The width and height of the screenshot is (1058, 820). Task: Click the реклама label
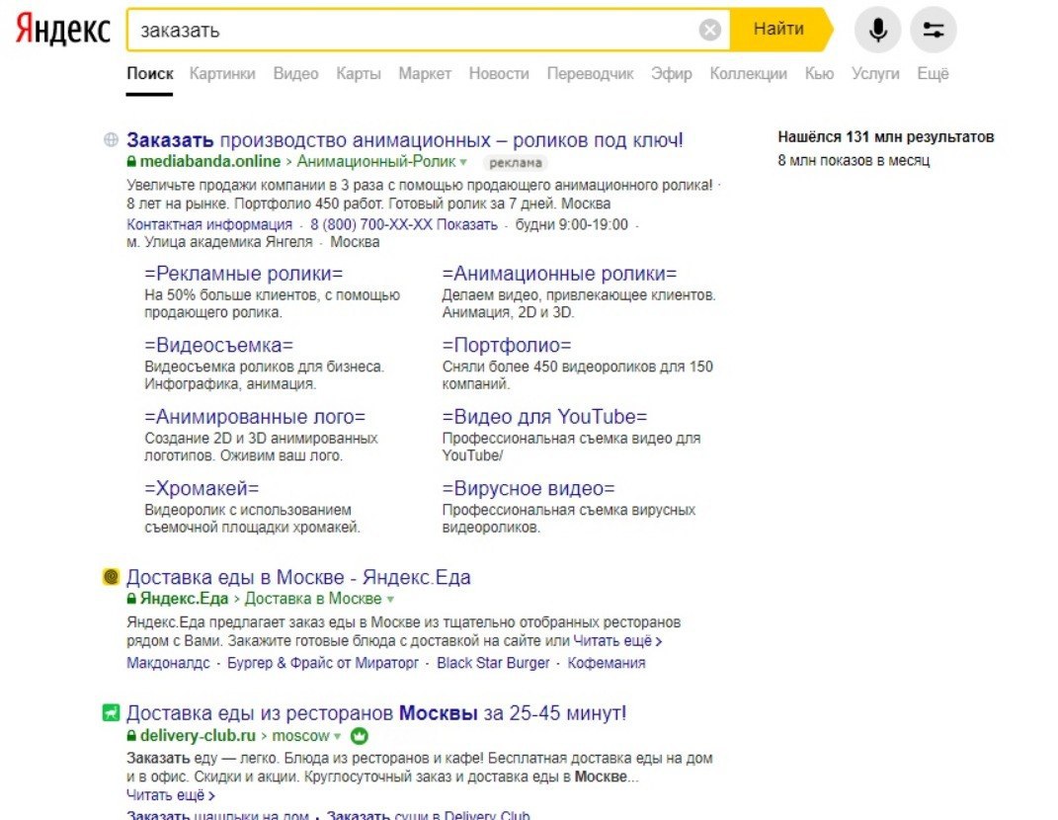516,163
